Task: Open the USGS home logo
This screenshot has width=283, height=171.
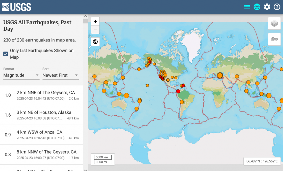Action: click(x=16, y=7)
